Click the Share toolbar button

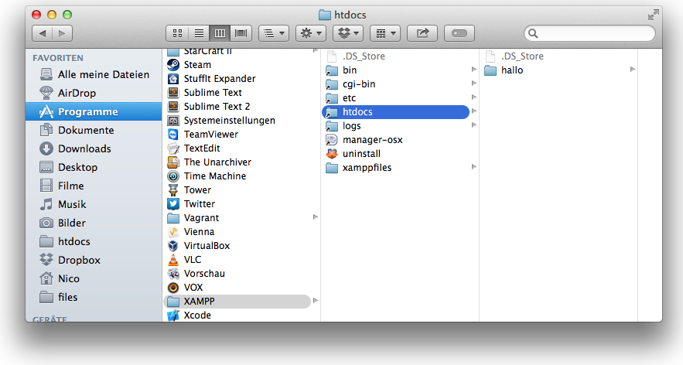(422, 33)
